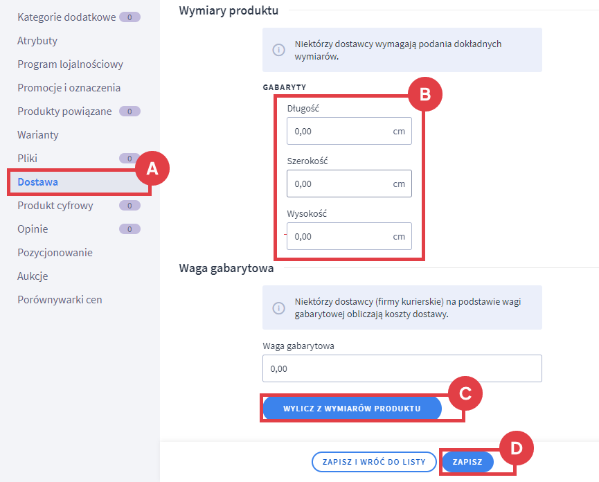
Task: Go to Program lojalnościowy section
Action: [71, 64]
